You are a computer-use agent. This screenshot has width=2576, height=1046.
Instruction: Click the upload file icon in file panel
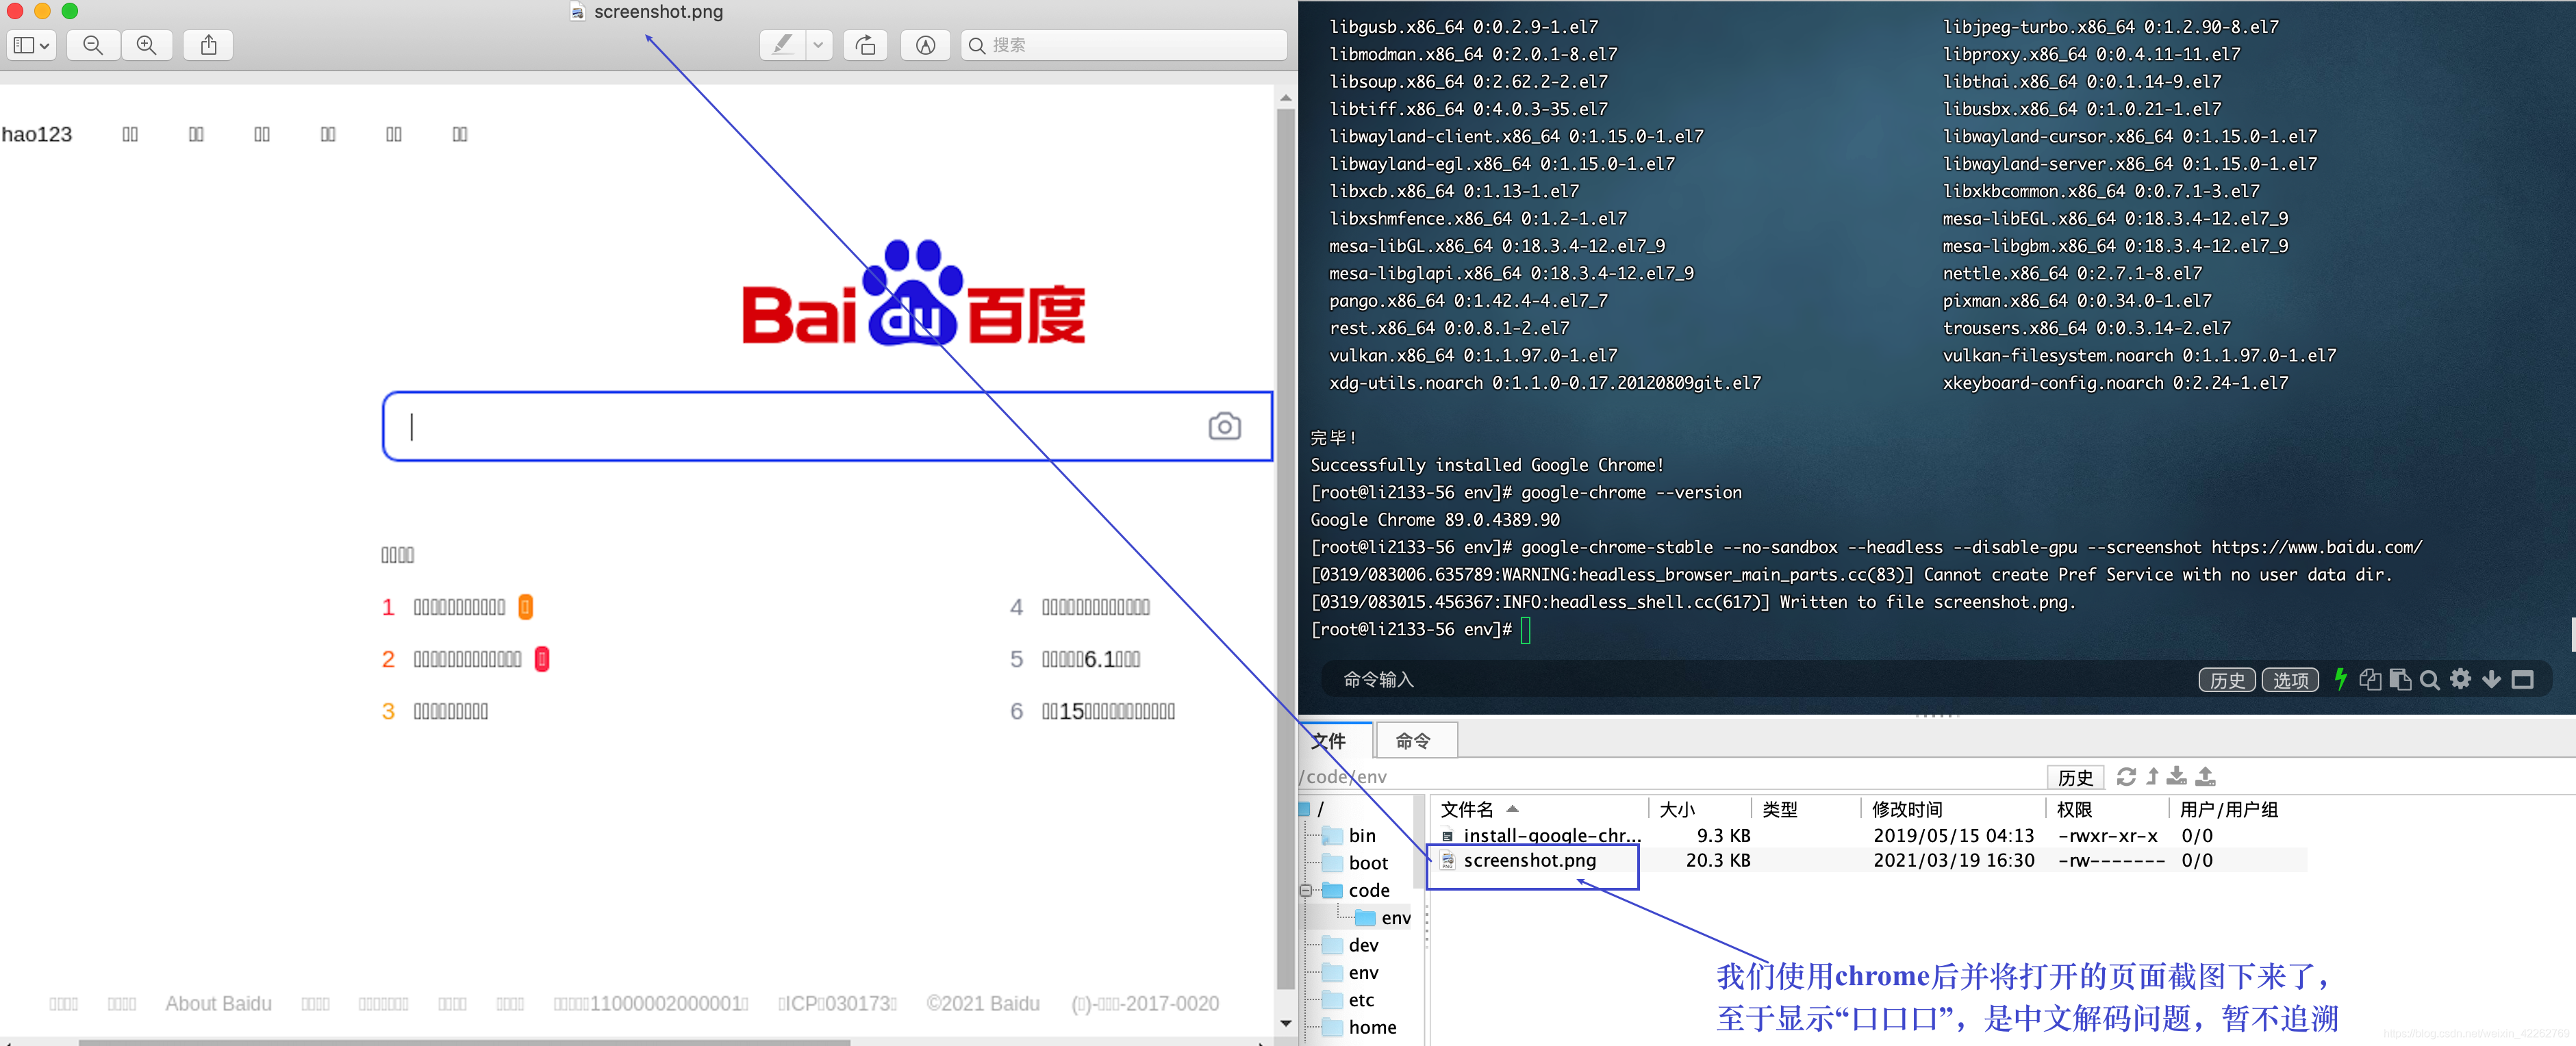[x=2206, y=776]
